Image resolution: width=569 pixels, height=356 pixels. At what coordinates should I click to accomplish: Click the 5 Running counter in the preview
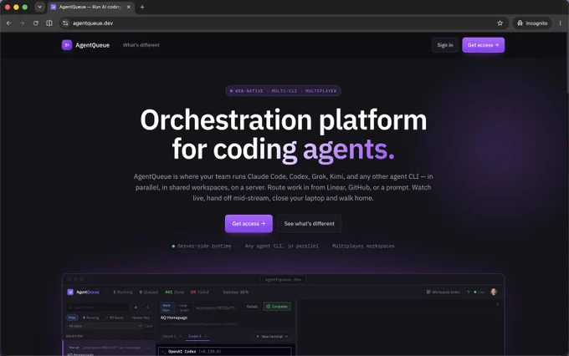click(123, 292)
